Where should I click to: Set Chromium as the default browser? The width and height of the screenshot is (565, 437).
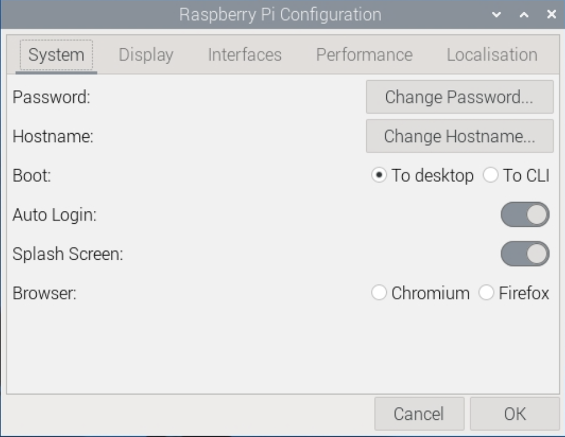tap(421, 293)
